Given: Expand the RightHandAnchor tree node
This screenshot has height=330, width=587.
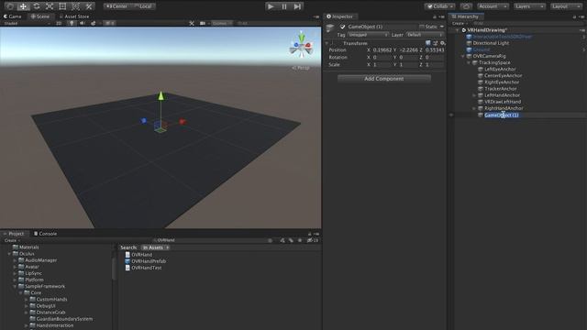Looking at the screenshot, I should coord(474,108).
